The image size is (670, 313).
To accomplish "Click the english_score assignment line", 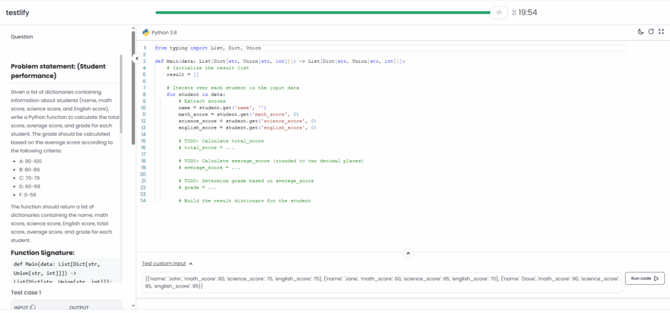I will tap(247, 127).
